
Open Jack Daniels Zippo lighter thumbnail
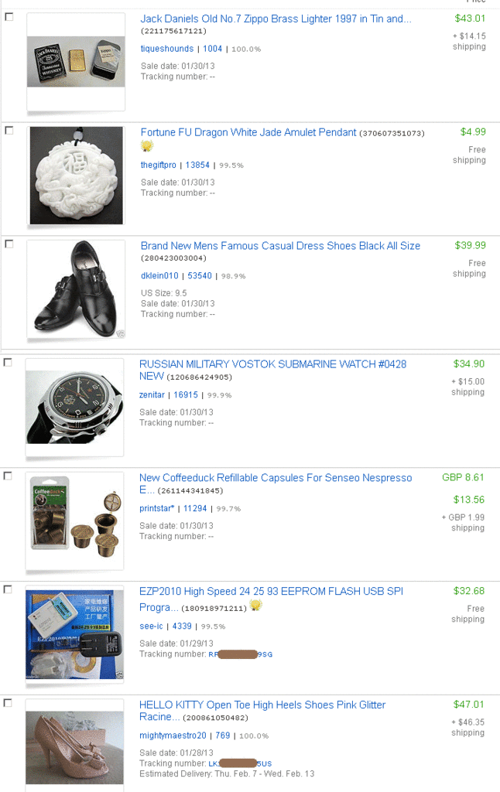pos(76,62)
